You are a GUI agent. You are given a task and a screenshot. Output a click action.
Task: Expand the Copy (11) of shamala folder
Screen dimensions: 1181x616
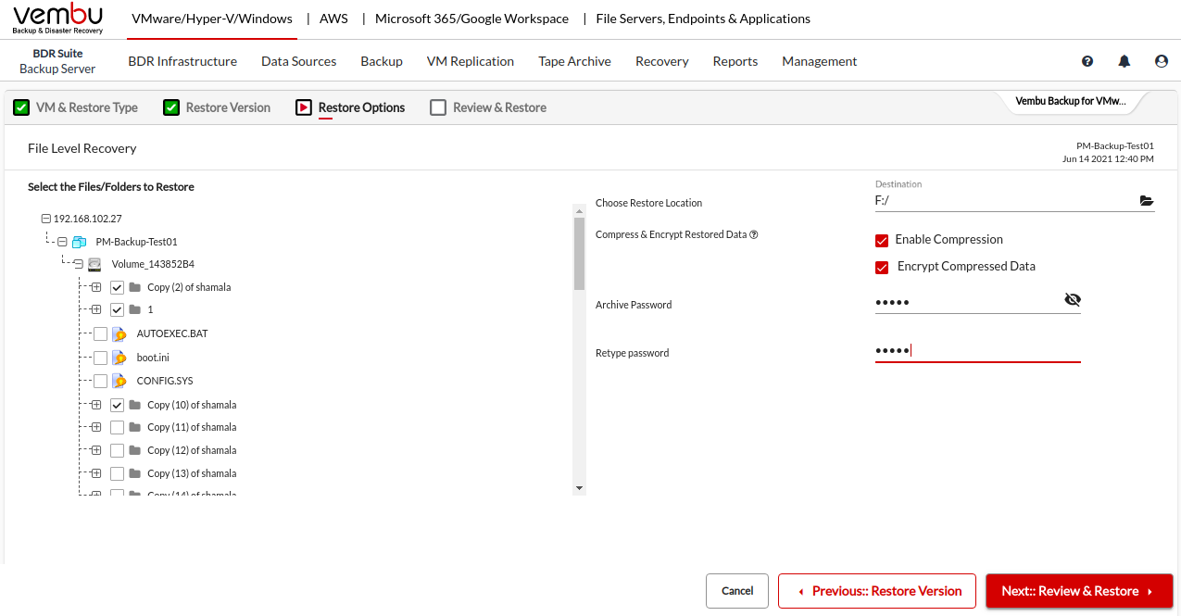coord(95,427)
